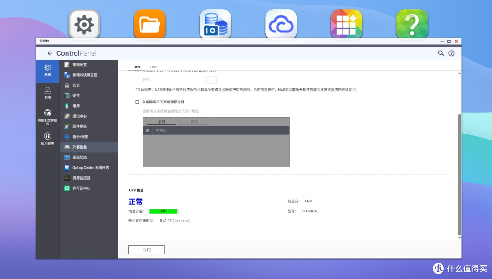The height and width of the screenshot is (279, 492).
Task: Select the 系统 category in the left sidebar
Action: tap(47, 70)
